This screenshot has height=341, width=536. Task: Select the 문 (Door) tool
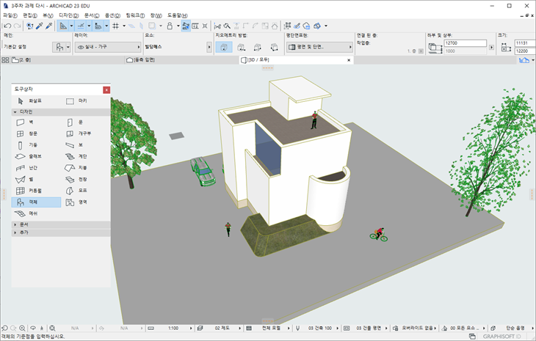click(77, 122)
